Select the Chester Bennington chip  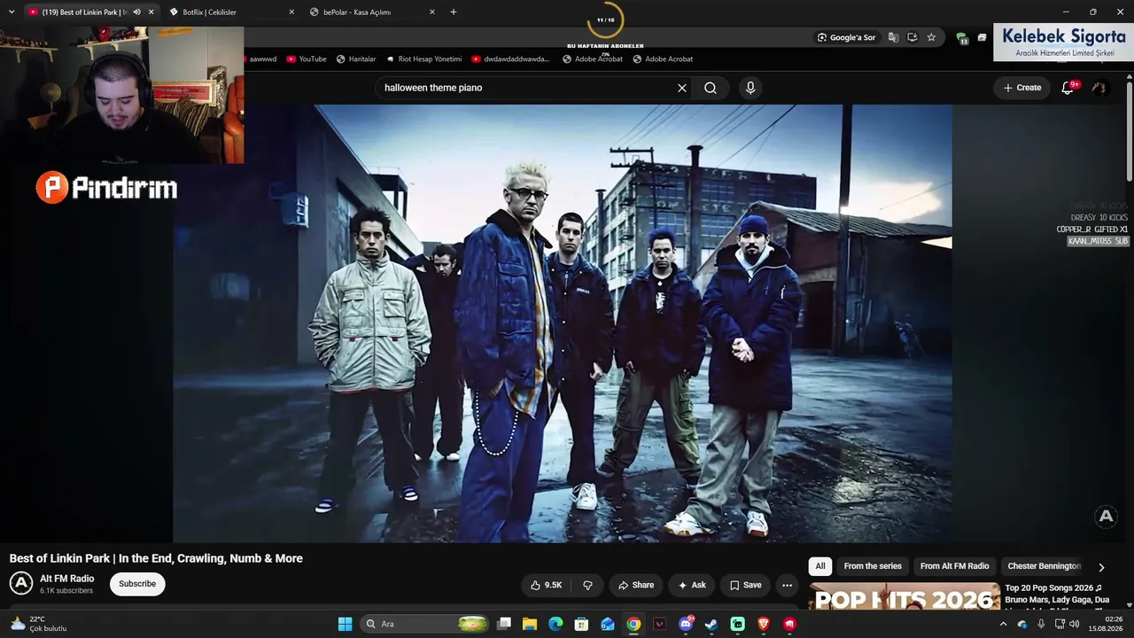(x=1044, y=566)
